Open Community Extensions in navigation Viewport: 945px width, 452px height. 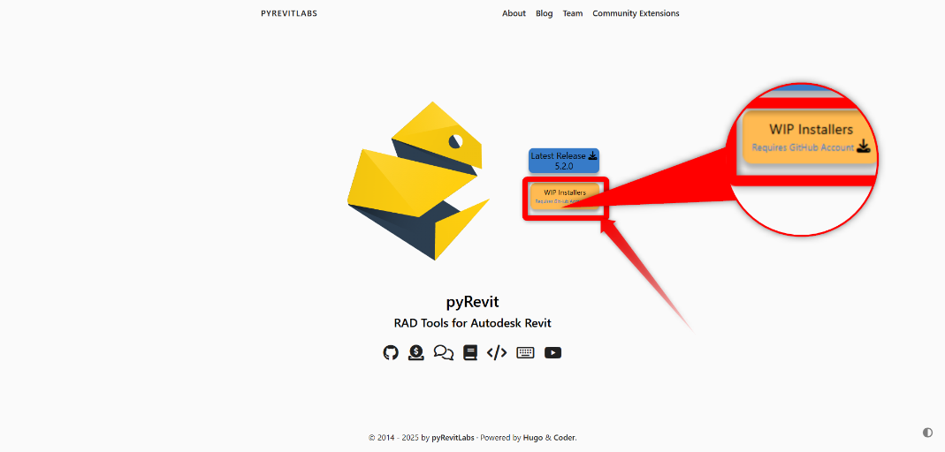(x=636, y=13)
